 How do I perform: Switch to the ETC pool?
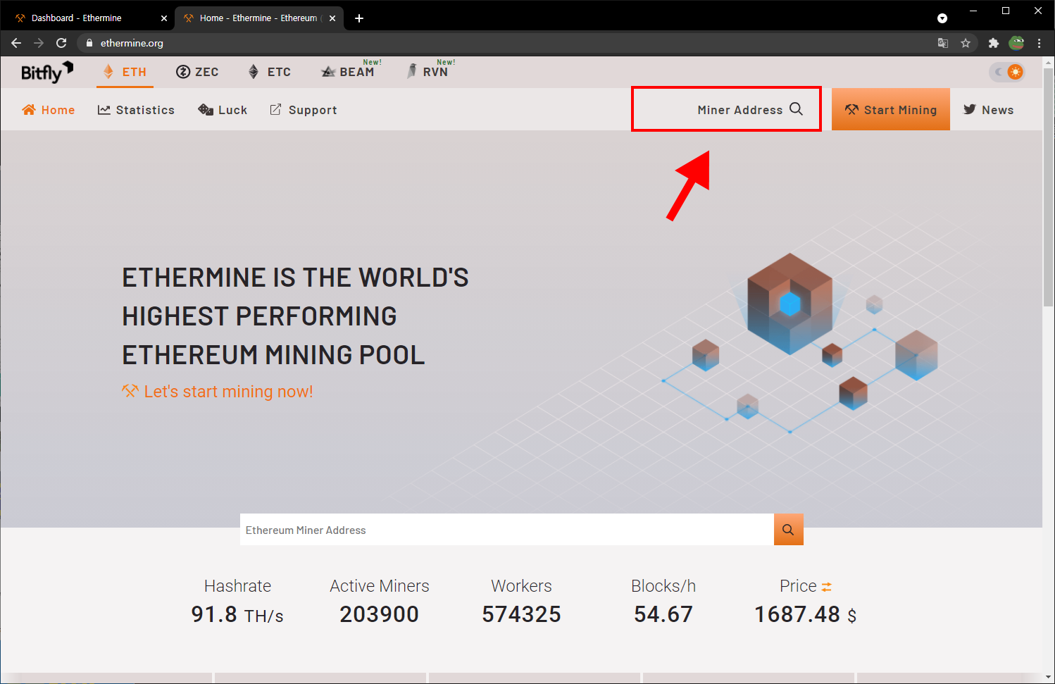click(270, 72)
